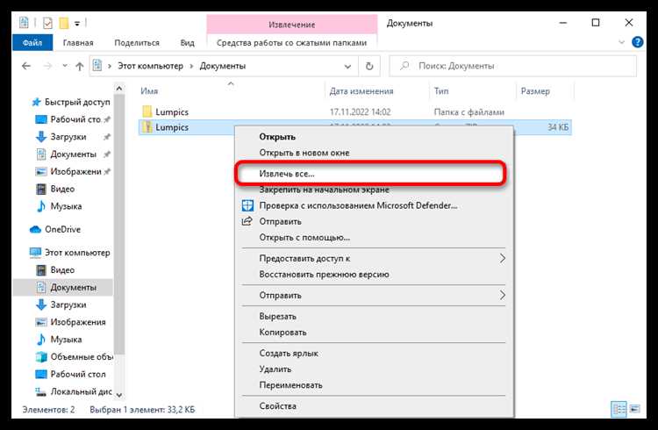Switch to the Поделиться ribbon tab
The image size is (658, 430).
pyautogui.click(x=137, y=43)
